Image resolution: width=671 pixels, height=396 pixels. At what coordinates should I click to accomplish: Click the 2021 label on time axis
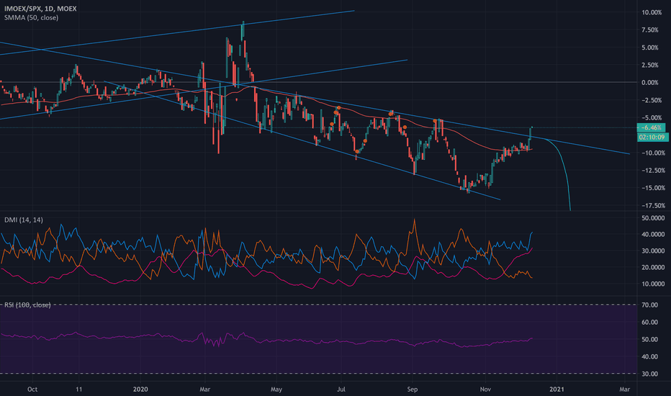pyautogui.click(x=557, y=389)
